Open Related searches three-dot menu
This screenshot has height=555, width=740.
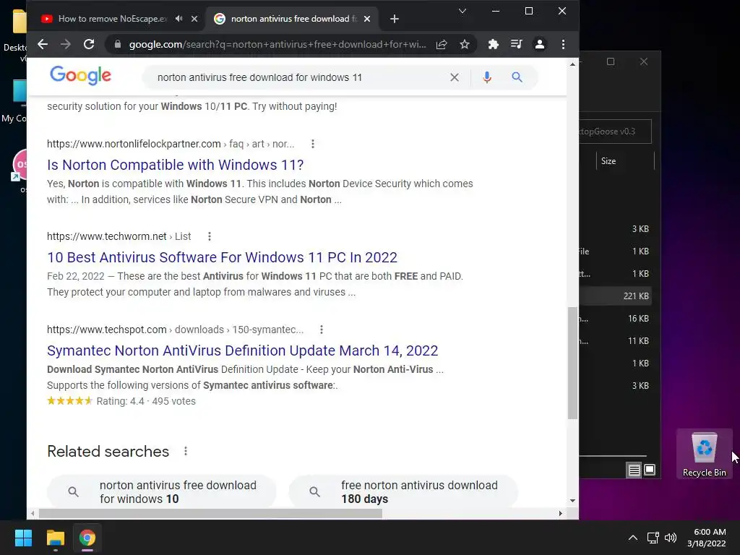[186, 451]
